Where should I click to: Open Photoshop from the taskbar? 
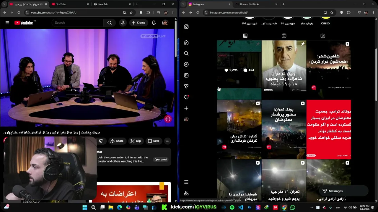(249, 207)
